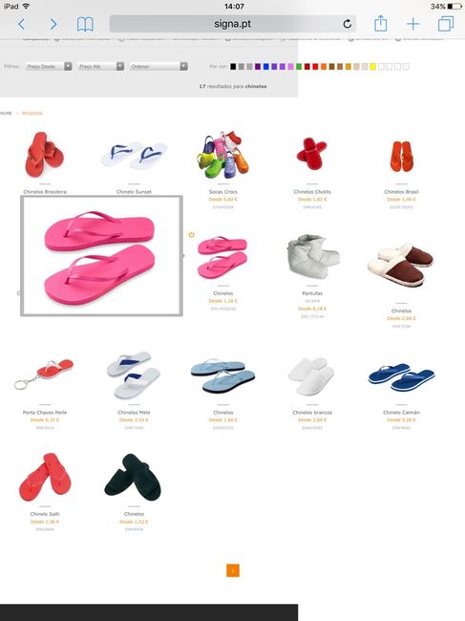
Task: Filter by the yellow color swatch
Action: [372, 67]
